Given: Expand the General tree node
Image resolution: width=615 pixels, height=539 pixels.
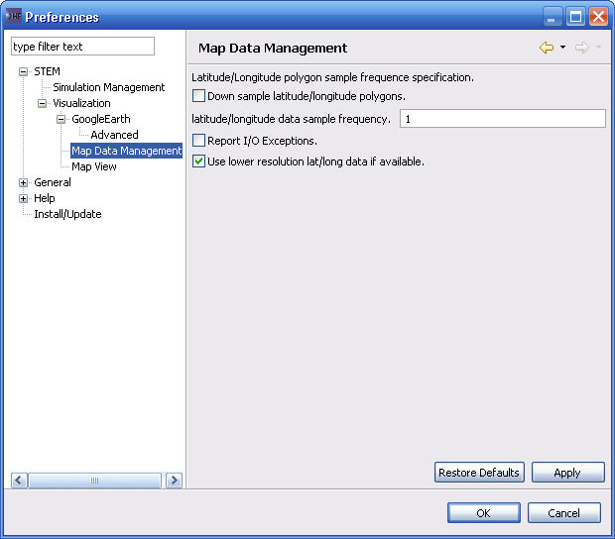Looking at the screenshot, I should [x=24, y=182].
